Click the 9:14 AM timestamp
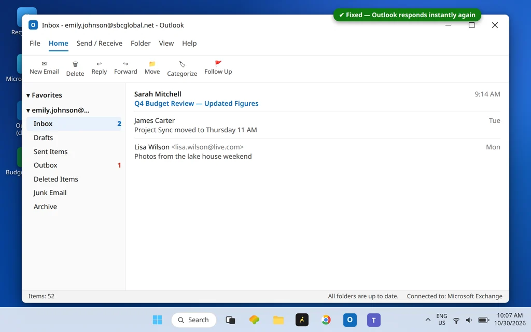 point(487,94)
